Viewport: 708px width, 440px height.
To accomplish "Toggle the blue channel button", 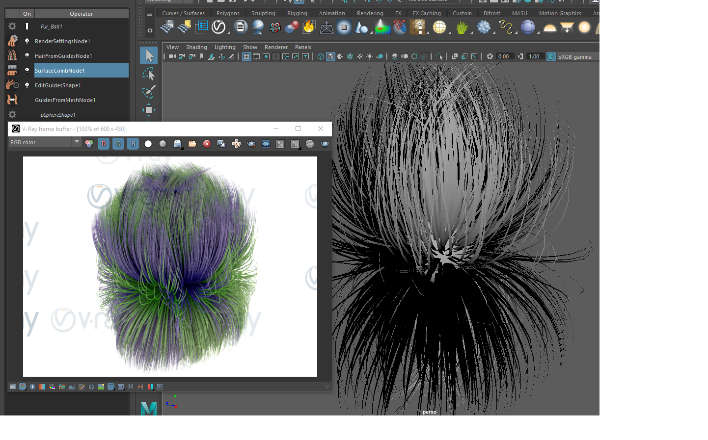I will pyautogui.click(x=133, y=144).
